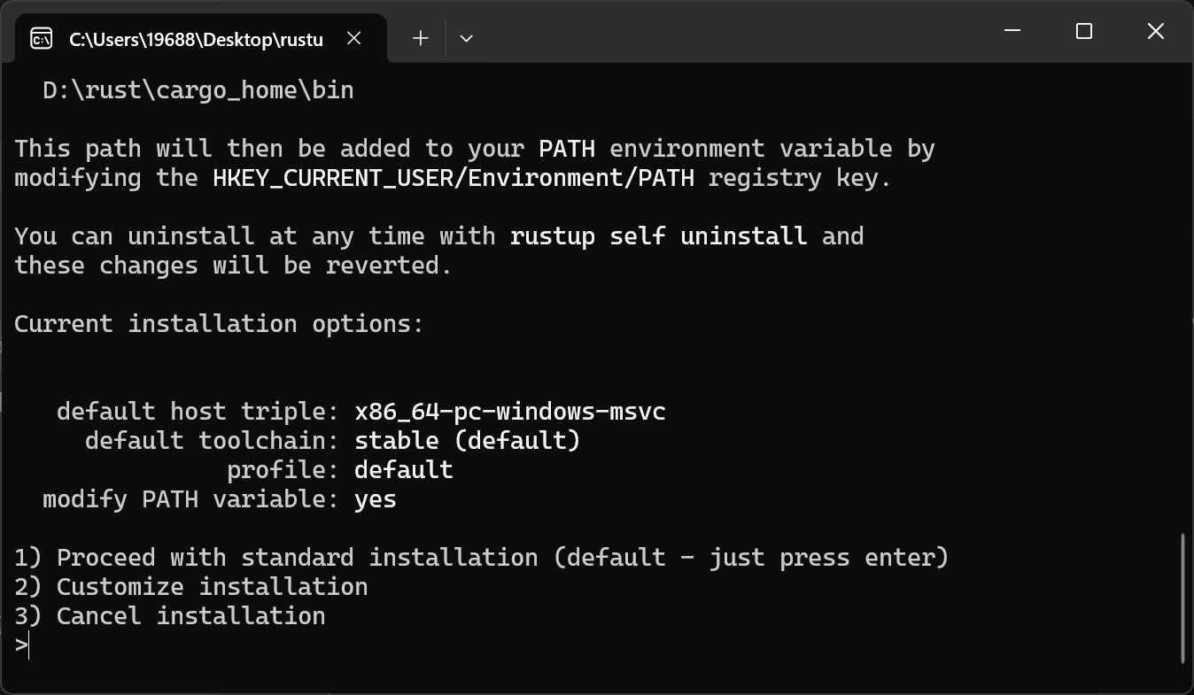Screen dimensions: 1194x695
Task: Click the "rustup self uninstall" command text
Action: tap(658, 236)
